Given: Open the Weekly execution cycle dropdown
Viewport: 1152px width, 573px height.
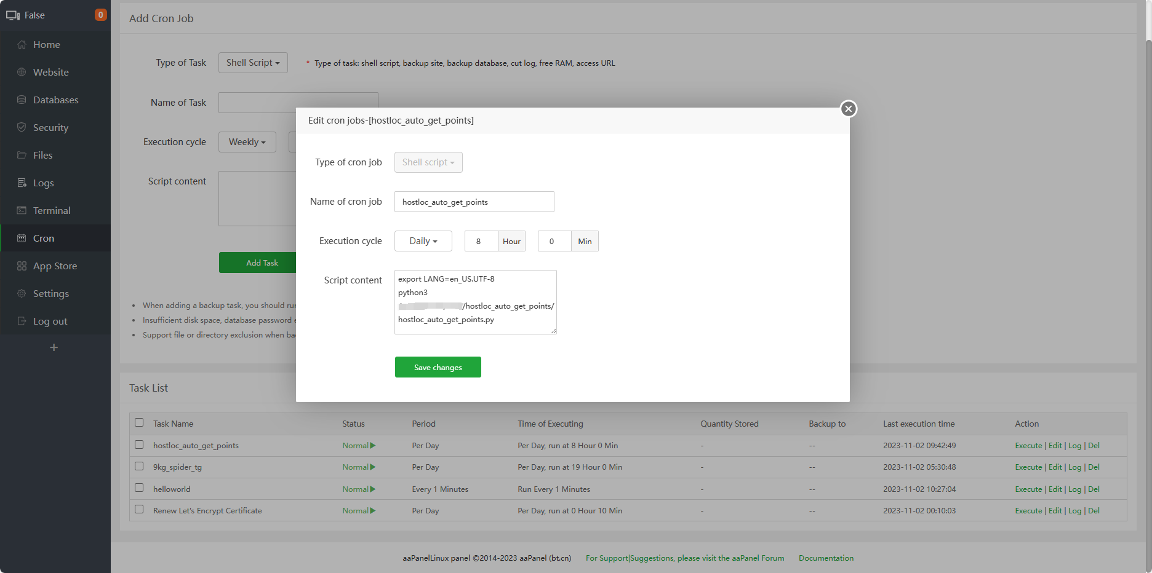Looking at the screenshot, I should tap(247, 142).
